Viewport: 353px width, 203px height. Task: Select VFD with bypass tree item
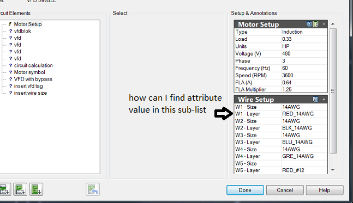tap(33, 79)
